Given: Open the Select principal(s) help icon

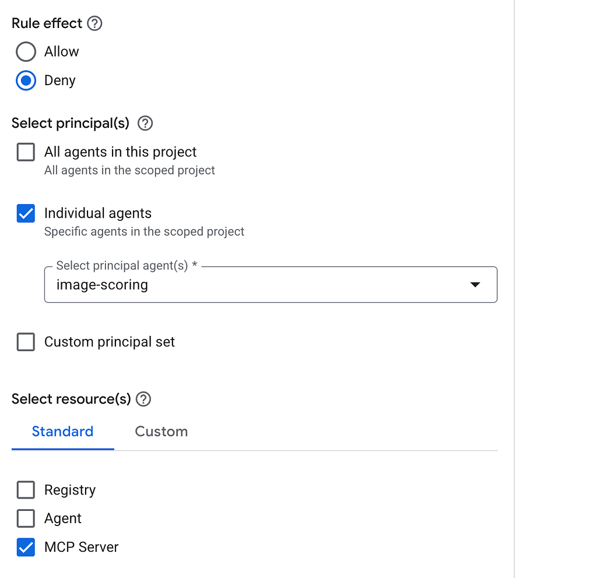Looking at the screenshot, I should 145,124.
